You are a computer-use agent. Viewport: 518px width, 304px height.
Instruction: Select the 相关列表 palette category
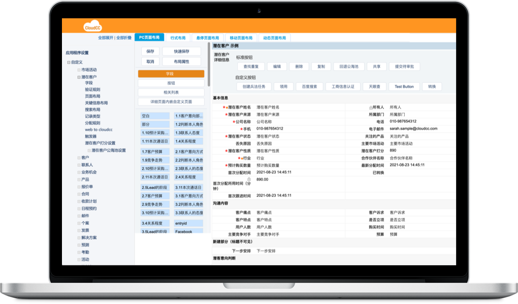pos(171,93)
